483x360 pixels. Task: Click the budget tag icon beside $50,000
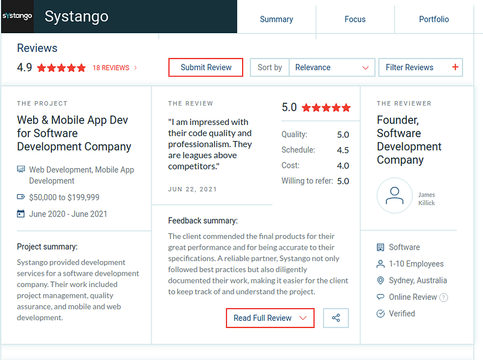pos(21,197)
